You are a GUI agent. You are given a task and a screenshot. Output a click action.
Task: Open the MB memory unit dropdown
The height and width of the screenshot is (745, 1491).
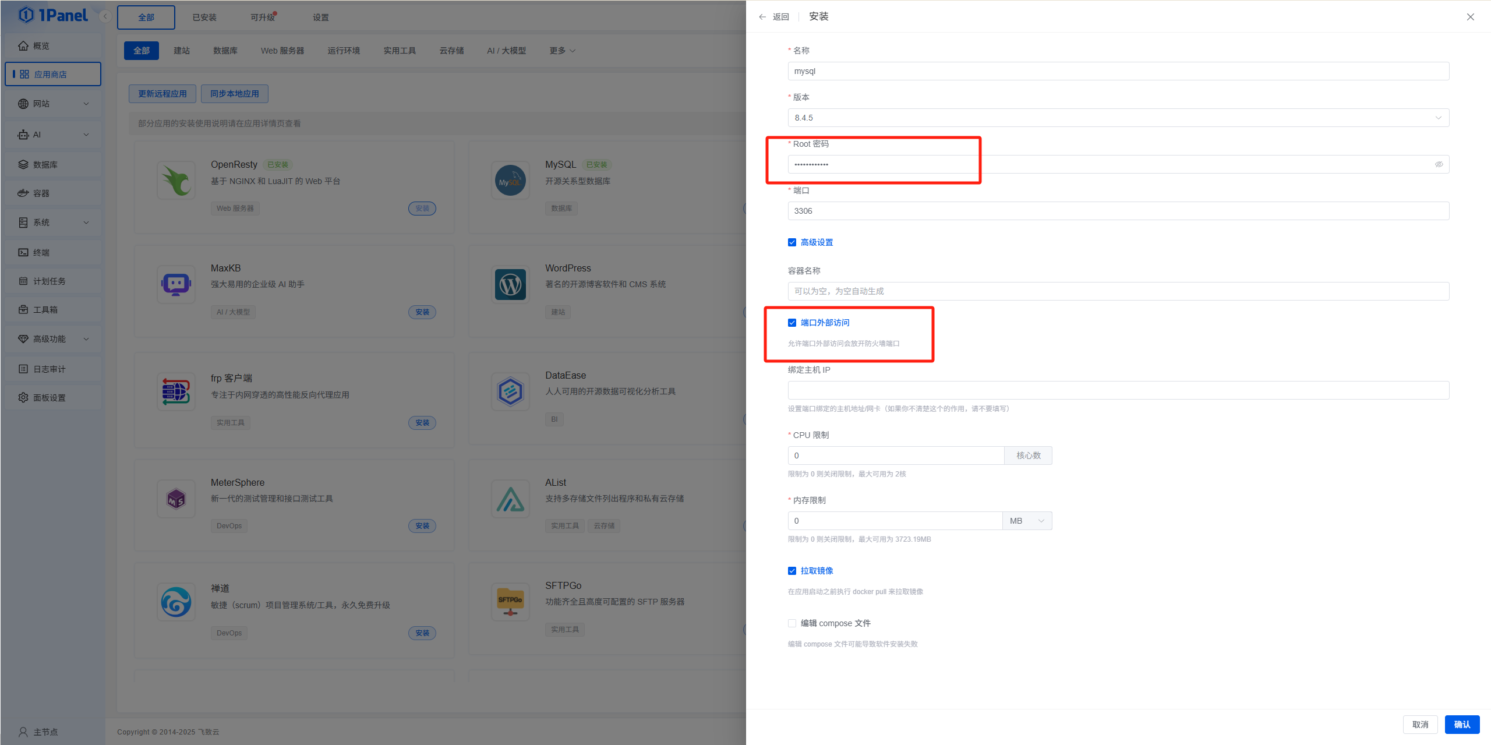pos(1027,521)
